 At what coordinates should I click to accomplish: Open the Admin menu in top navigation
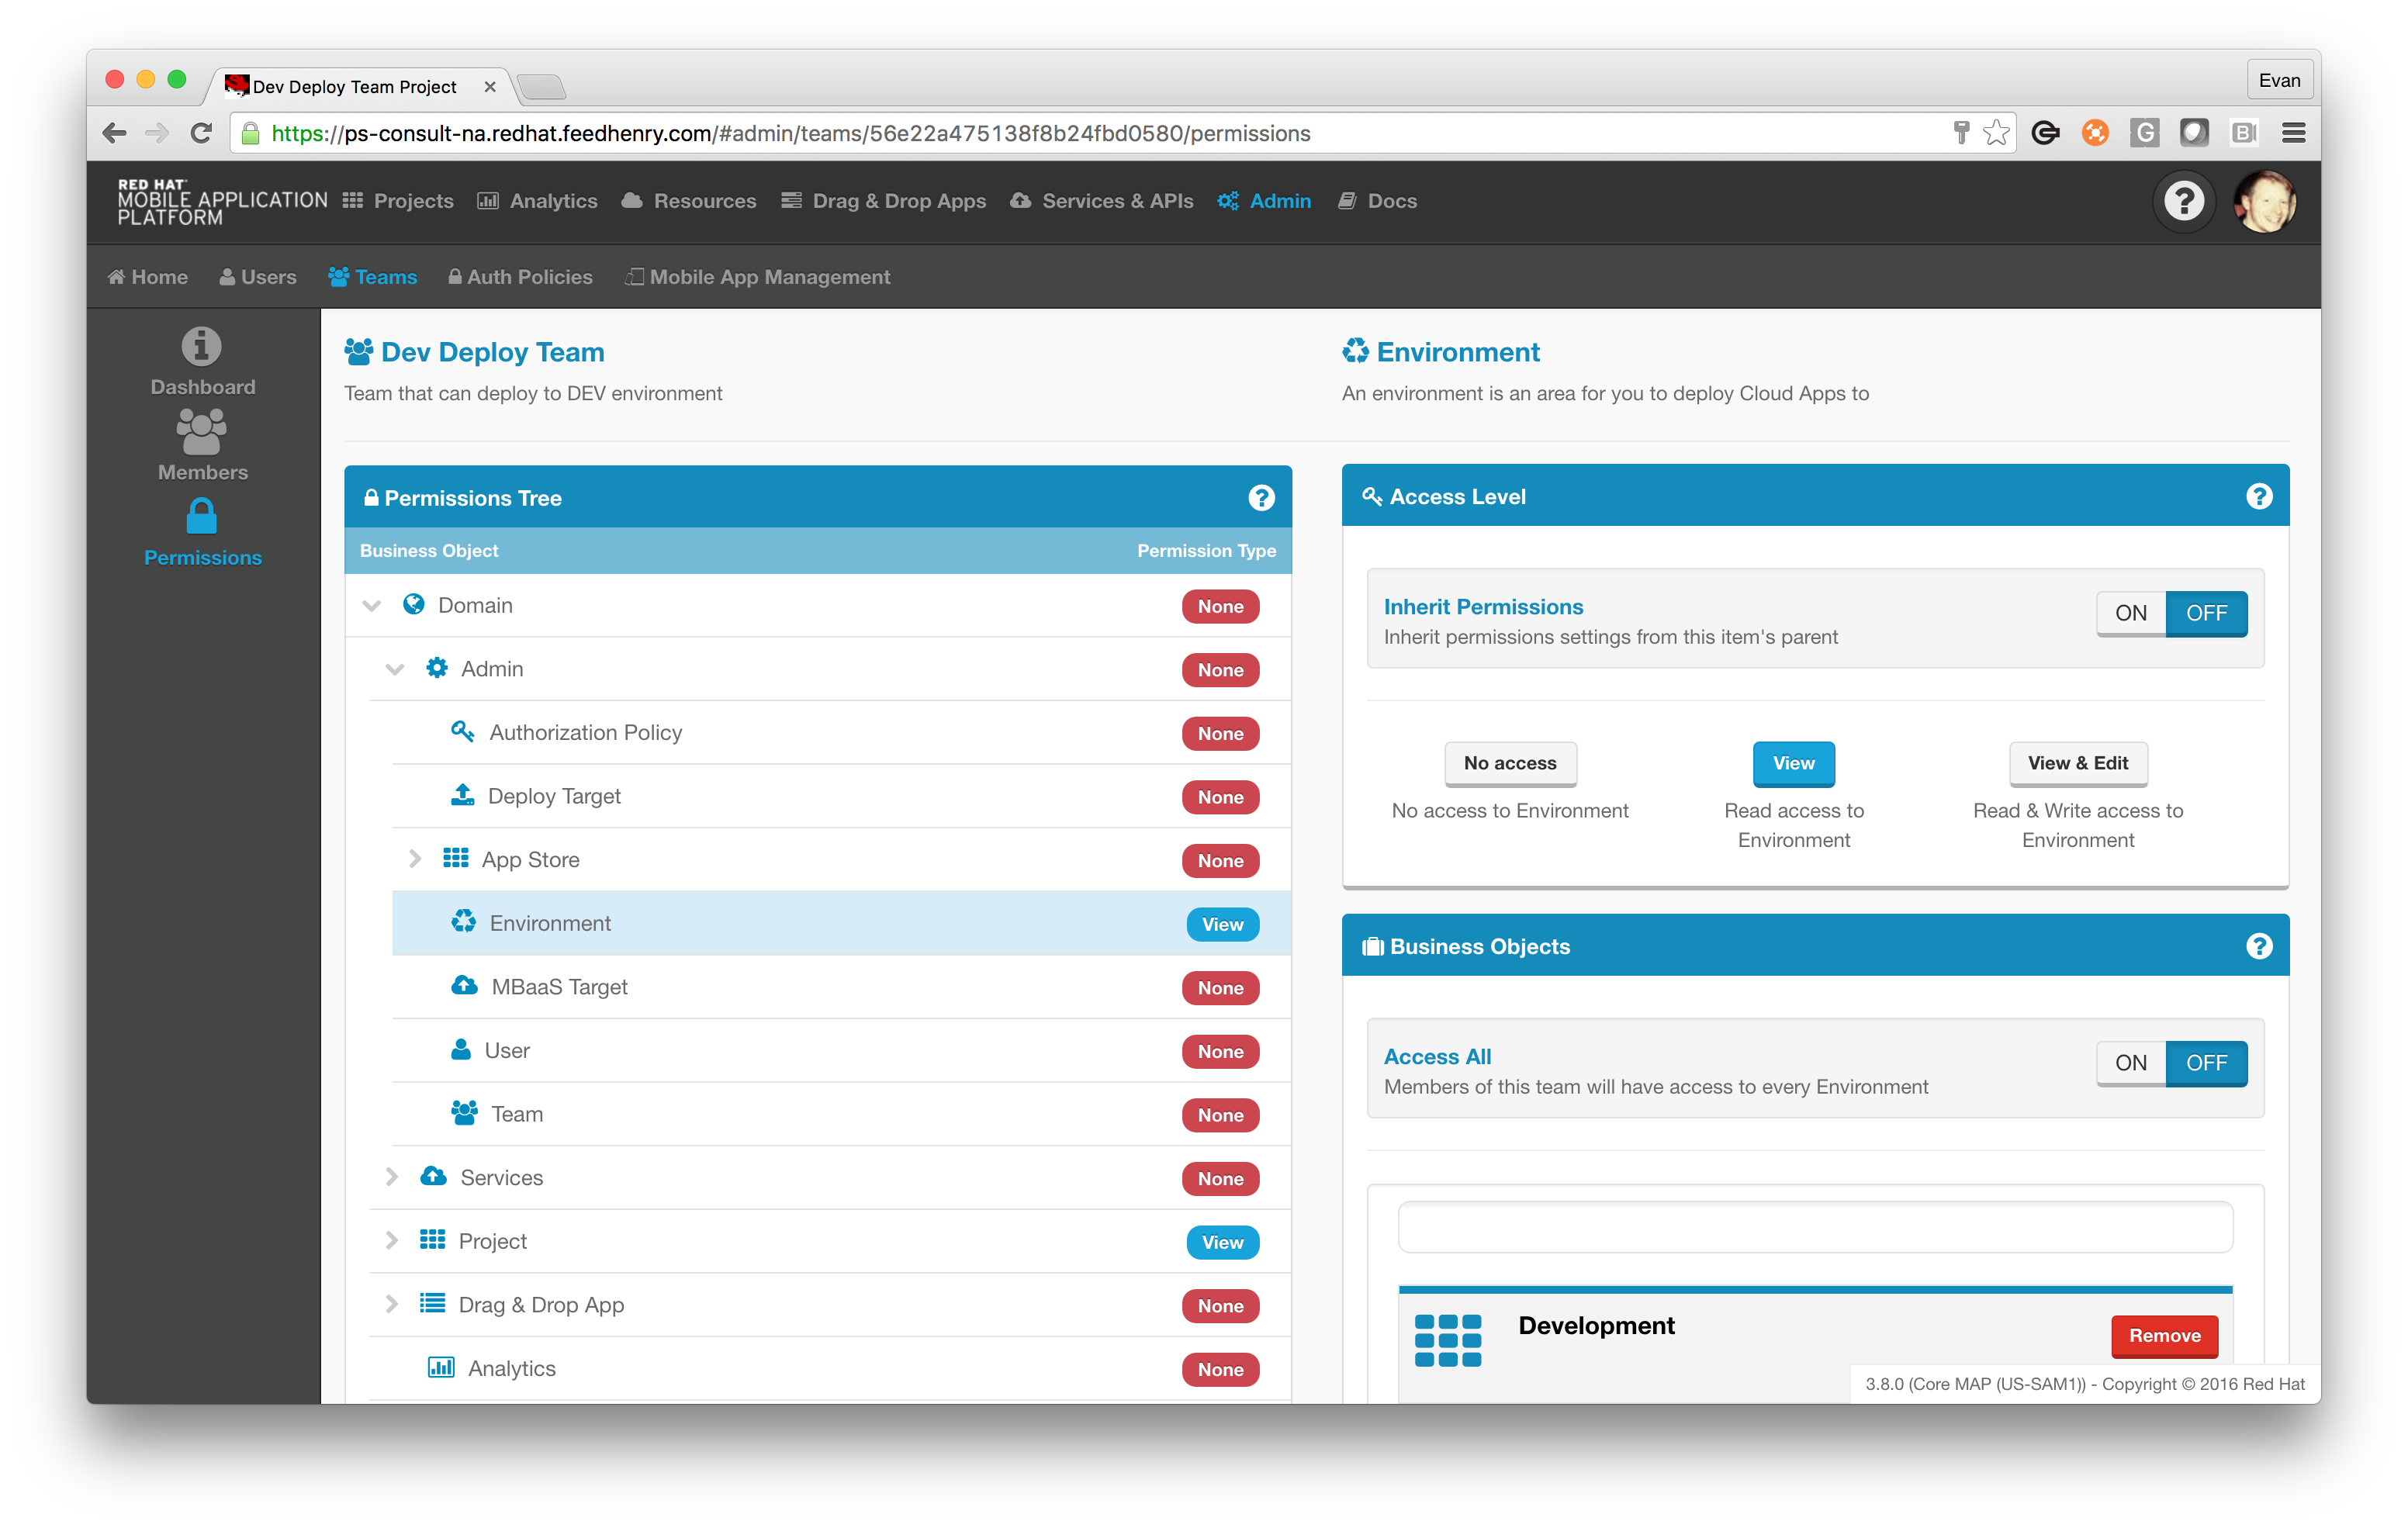click(1278, 200)
